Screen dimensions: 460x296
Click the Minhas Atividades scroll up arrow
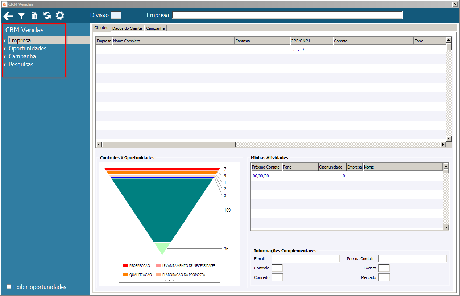[x=446, y=166]
